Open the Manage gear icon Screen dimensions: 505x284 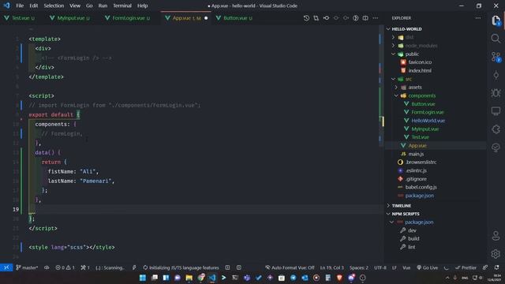coord(496,254)
